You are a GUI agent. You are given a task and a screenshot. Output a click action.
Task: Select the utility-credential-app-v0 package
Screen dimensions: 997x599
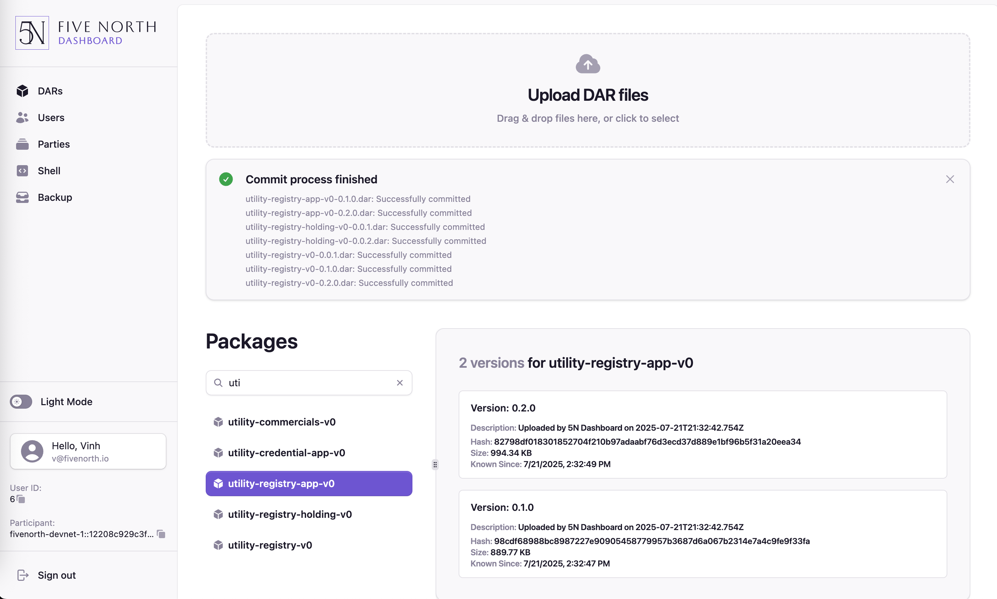pos(309,452)
